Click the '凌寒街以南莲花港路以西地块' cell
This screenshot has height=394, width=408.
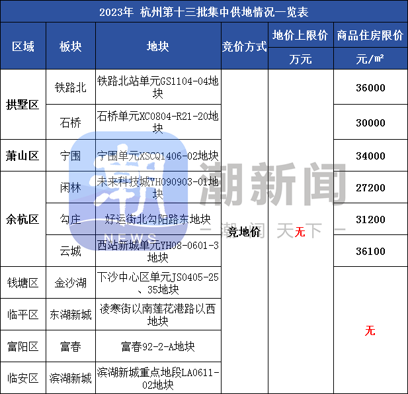coord(158,315)
